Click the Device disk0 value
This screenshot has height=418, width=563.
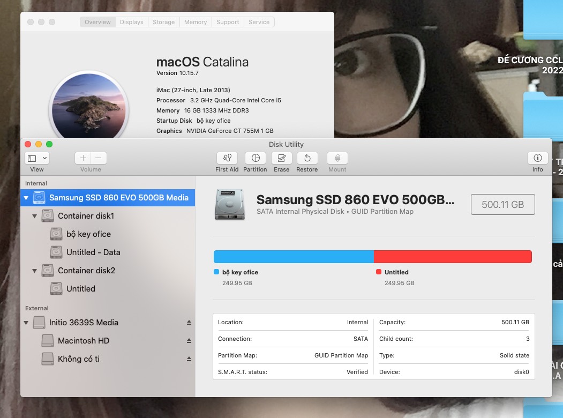pos(521,372)
